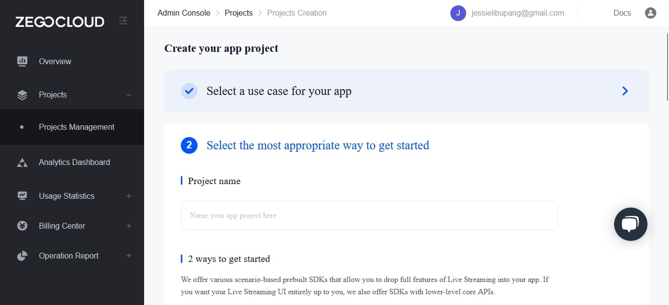Viewport: 669px width, 305px height.
Task: Expand the Billing Center section
Action: [128, 225]
